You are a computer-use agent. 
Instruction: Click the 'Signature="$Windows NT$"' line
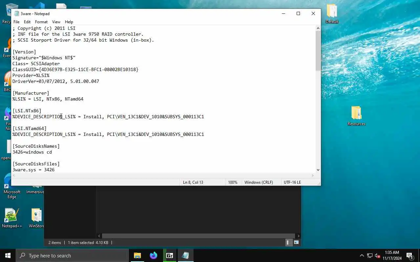pos(44,58)
